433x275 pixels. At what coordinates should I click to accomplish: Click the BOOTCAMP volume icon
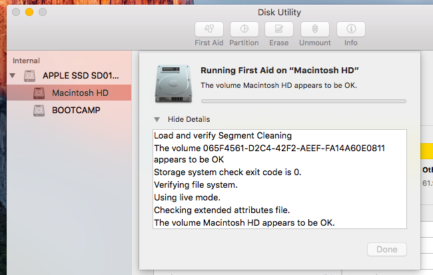(x=40, y=111)
